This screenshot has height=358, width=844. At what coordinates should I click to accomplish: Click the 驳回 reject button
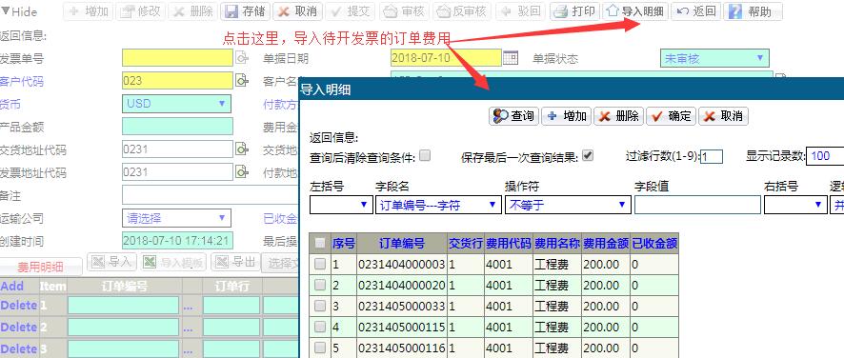pyautogui.click(x=520, y=11)
